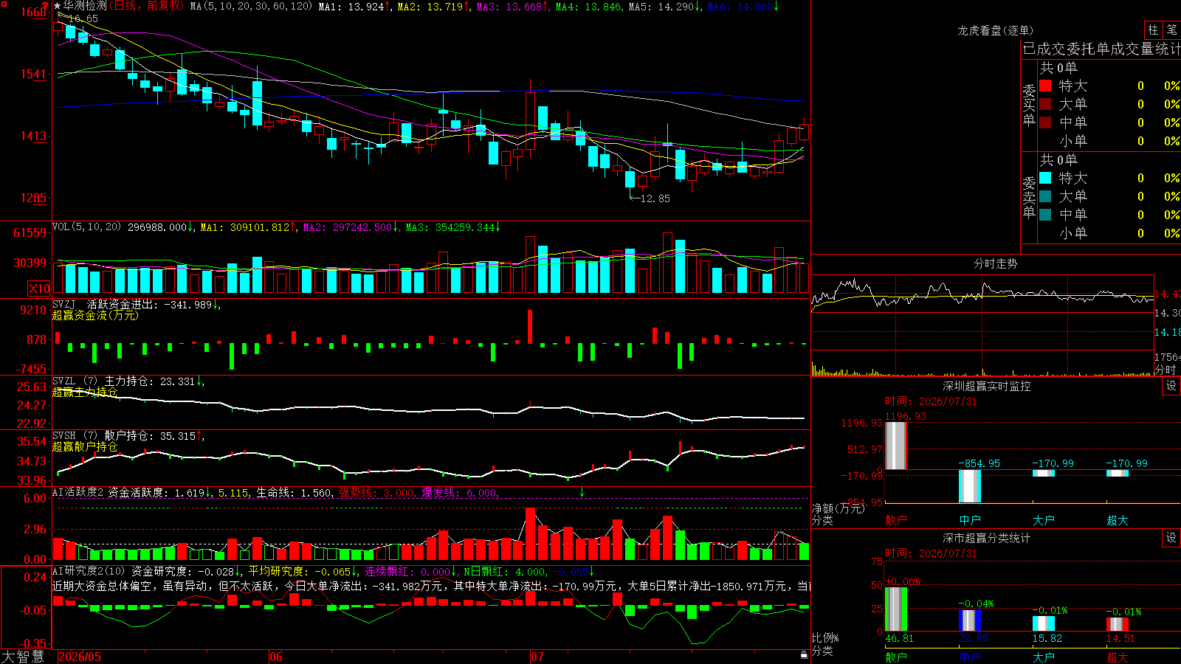Click the 委卖单 side label
Viewport: 1181px width, 664px height.
click(1029, 197)
